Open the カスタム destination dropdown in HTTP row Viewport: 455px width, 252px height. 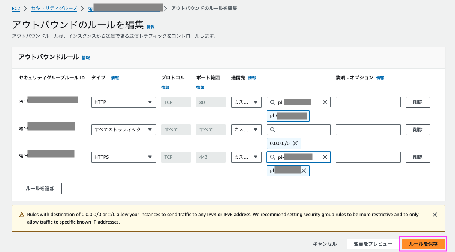click(246, 102)
